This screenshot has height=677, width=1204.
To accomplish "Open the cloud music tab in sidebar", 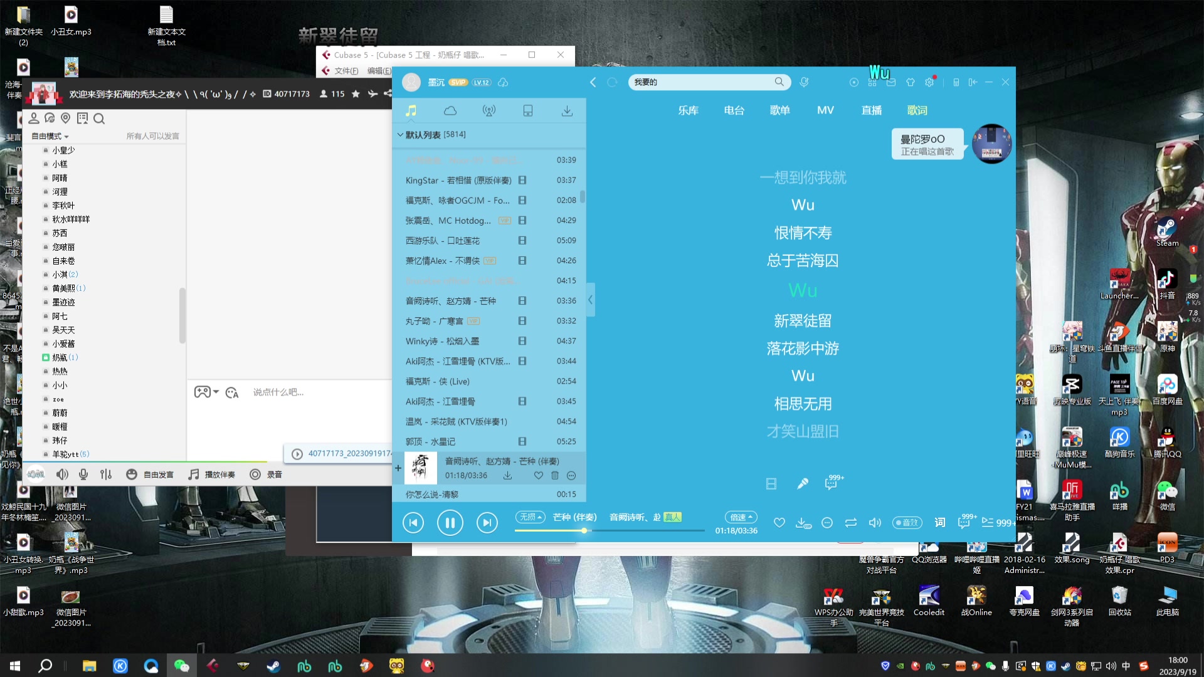I will tap(450, 111).
